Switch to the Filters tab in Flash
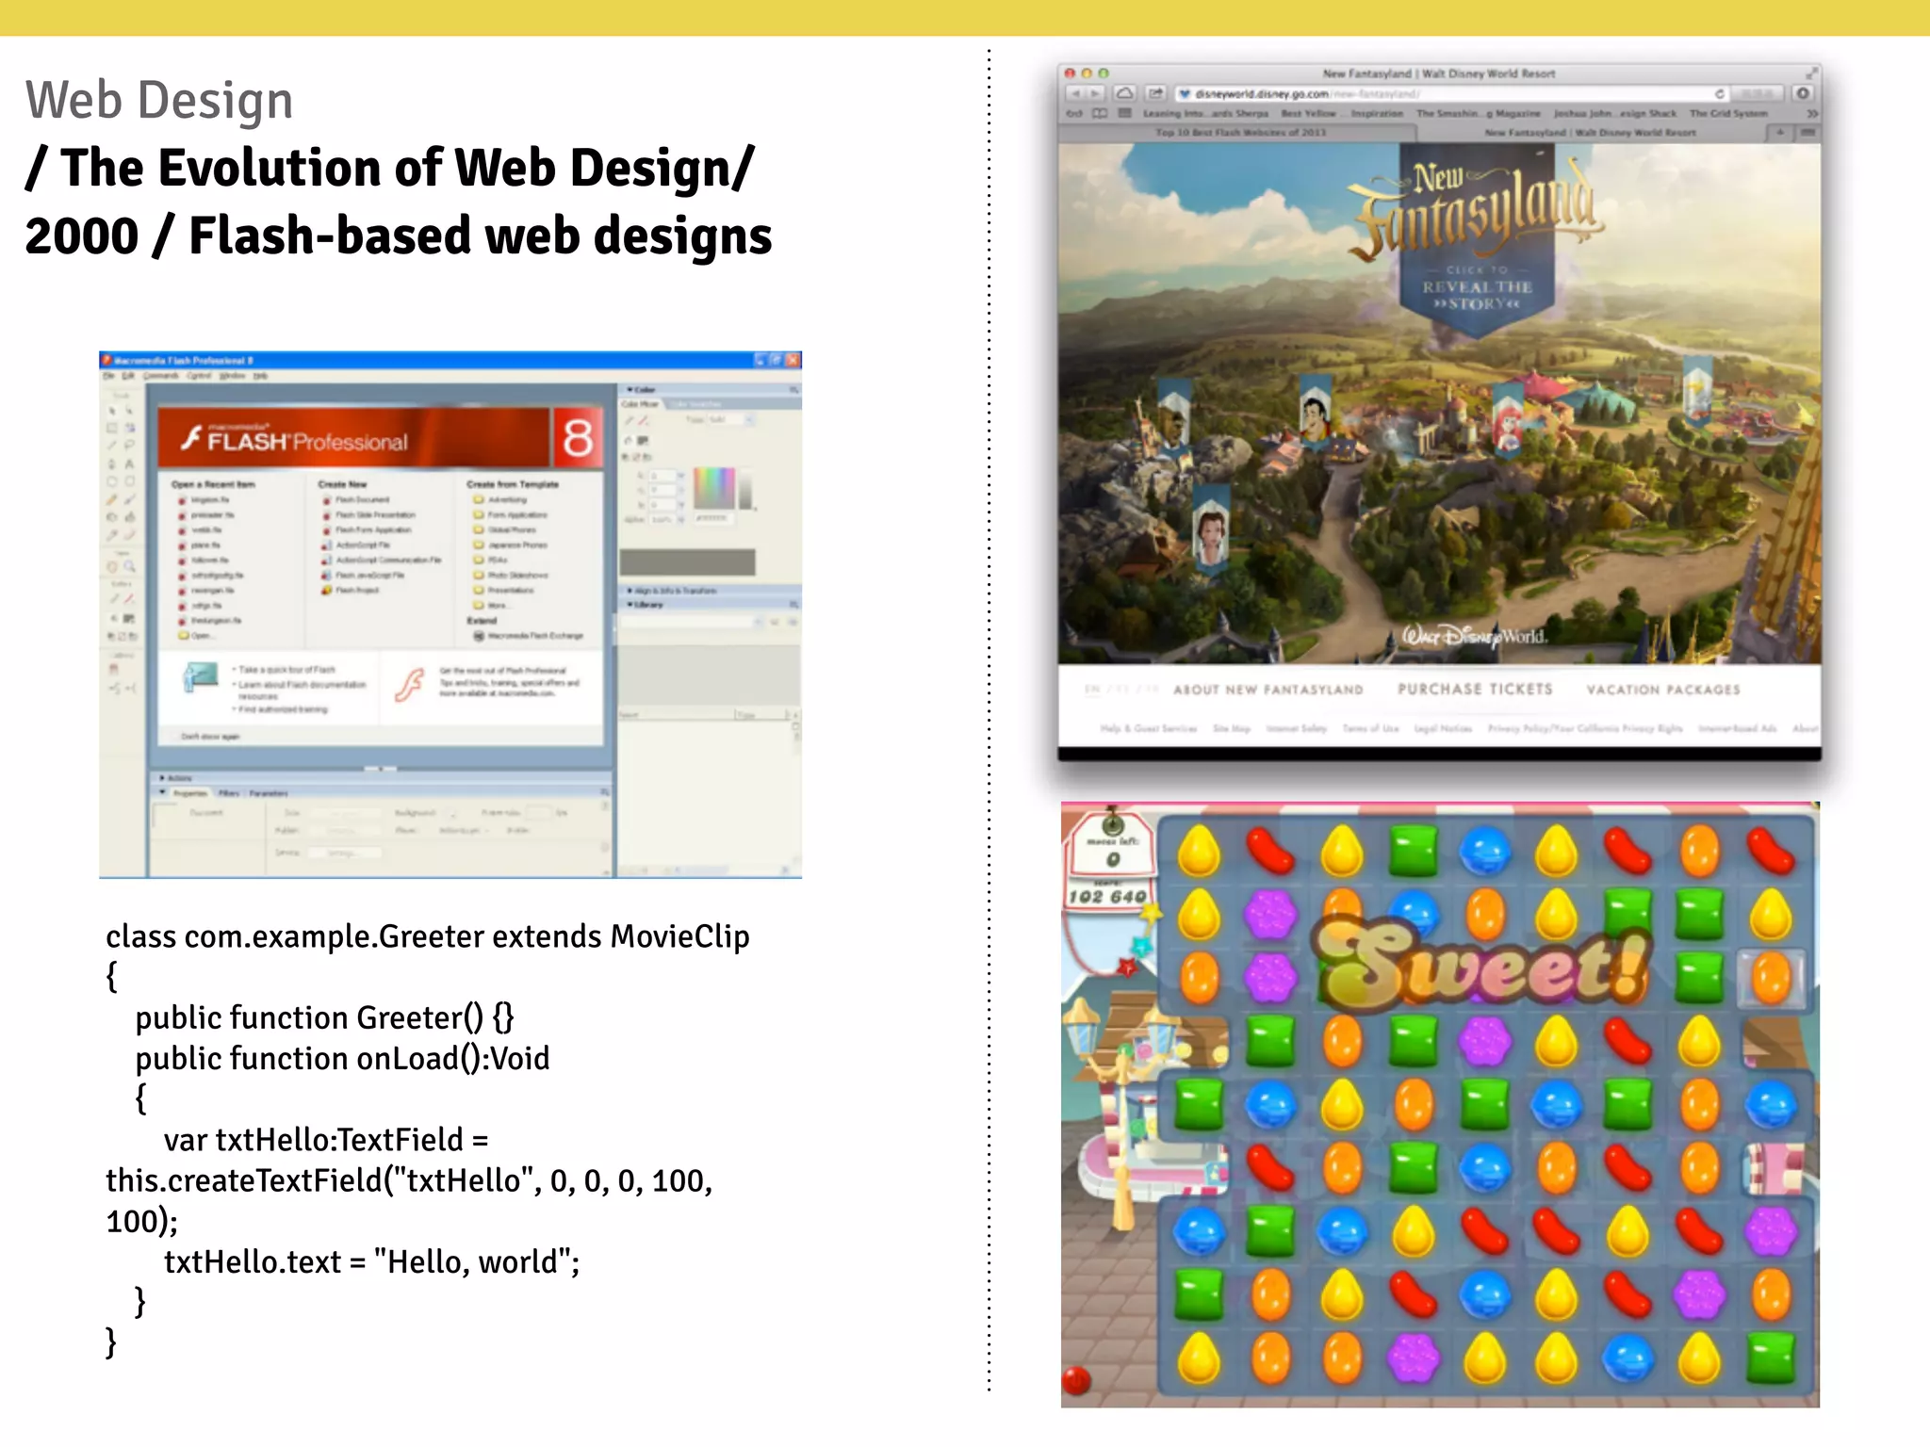 (229, 793)
